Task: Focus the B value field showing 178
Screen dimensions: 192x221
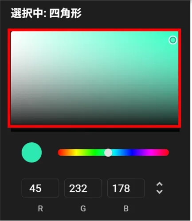Action: point(126,188)
